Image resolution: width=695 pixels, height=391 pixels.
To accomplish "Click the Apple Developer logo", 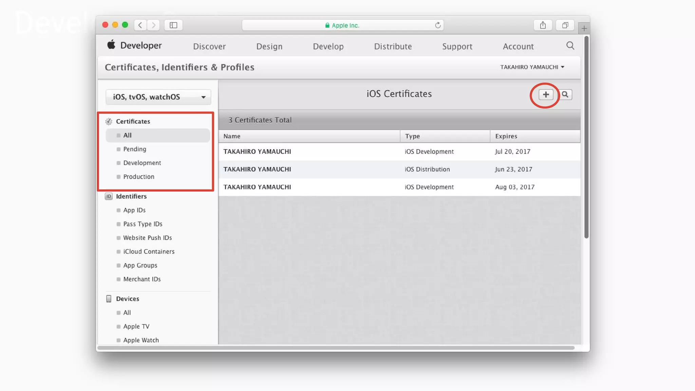I will point(134,45).
